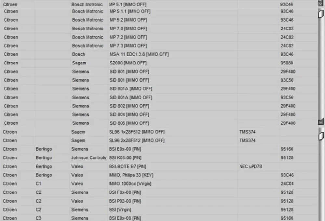Screen dimensions: 325x221
Task: Pick the SID 802 [IMMO OFF] row
Action: (x=159, y=106)
